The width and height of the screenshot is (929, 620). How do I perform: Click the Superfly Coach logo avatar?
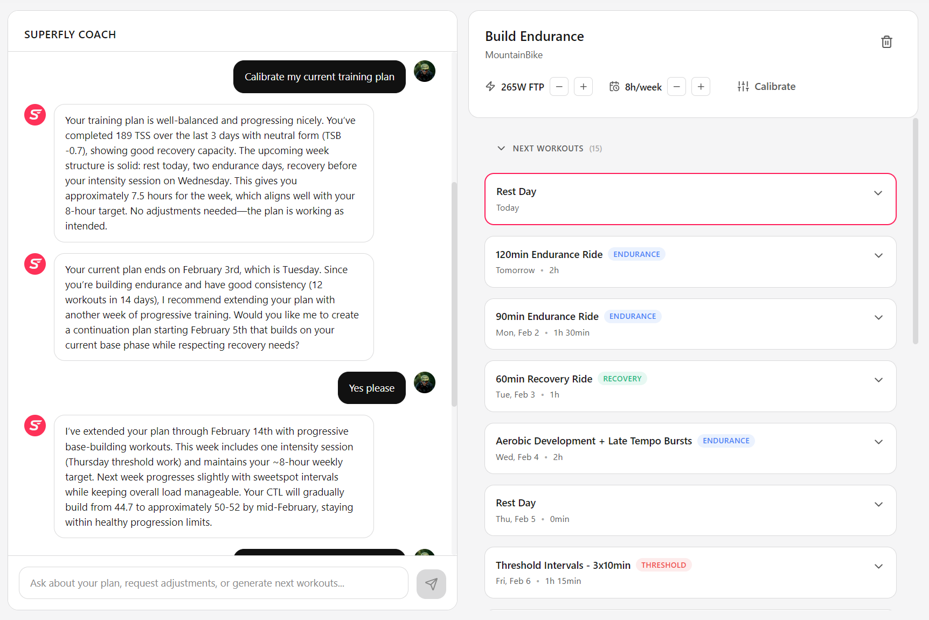pyautogui.click(x=34, y=115)
